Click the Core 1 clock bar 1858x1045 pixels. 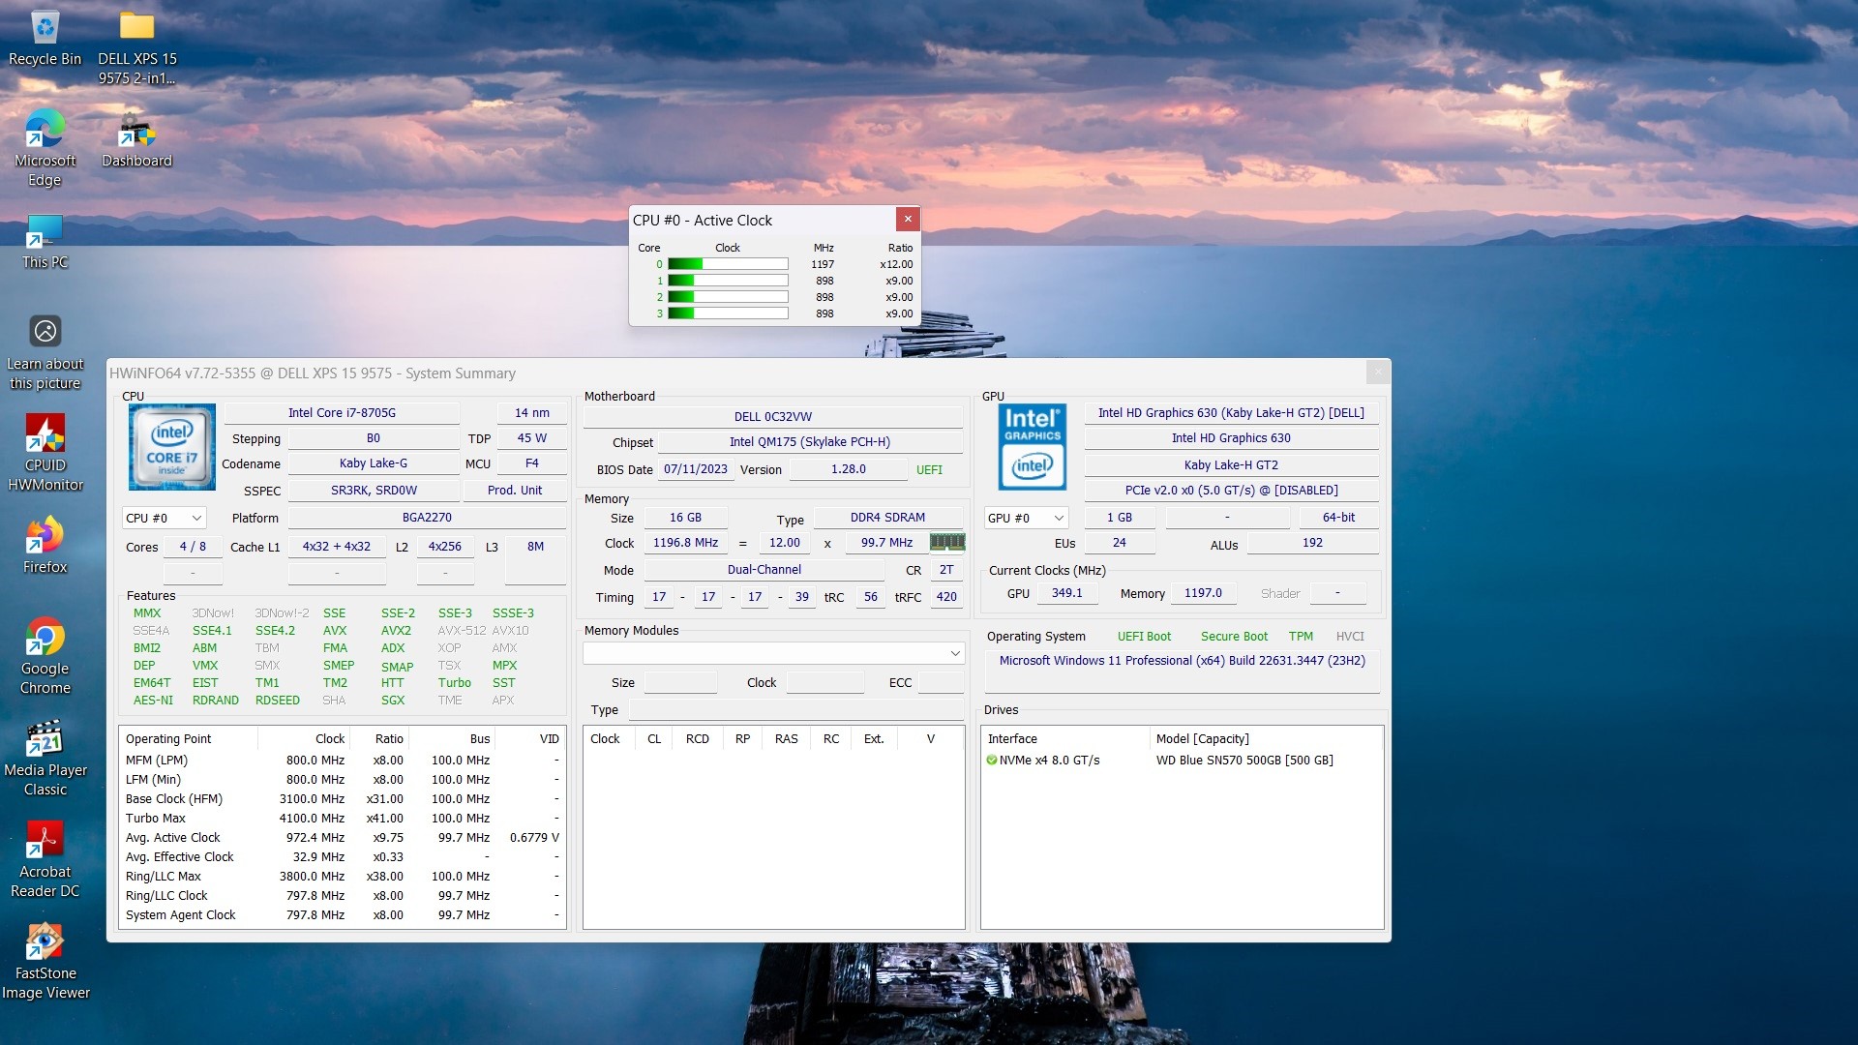coord(728,281)
